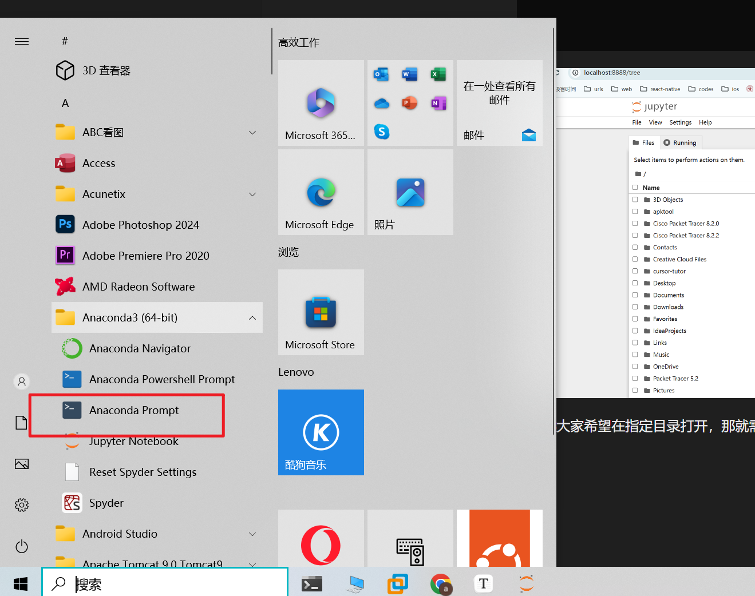Open Typora from the taskbar
Image resolution: width=755 pixels, height=596 pixels.
click(484, 583)
